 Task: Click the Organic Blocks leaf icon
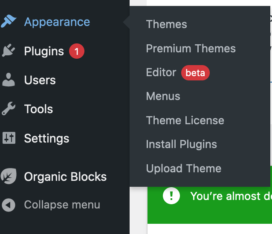point(9,176)
